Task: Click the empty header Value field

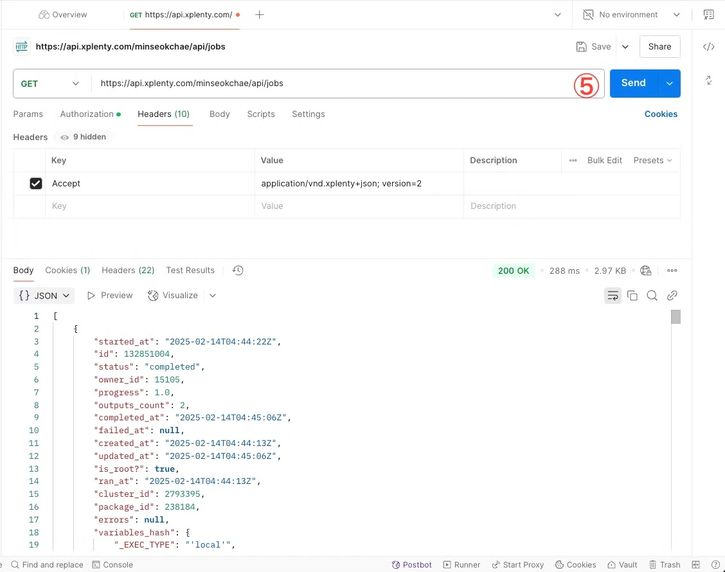Action: tap(359, 206)
